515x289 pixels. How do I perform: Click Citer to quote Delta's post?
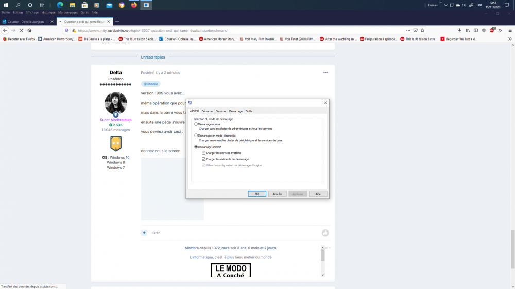[156, 233]
